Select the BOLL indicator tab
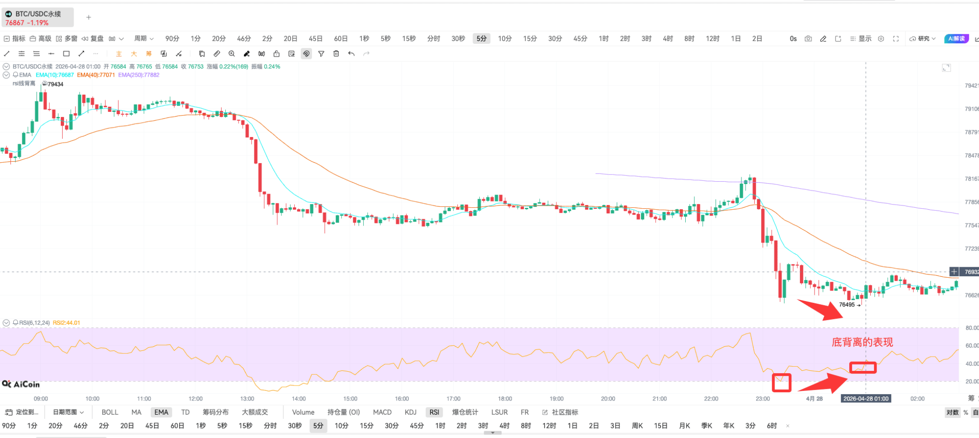Viewport: 979px width, 438px height. pyautogui.click(x=110, y=412)
